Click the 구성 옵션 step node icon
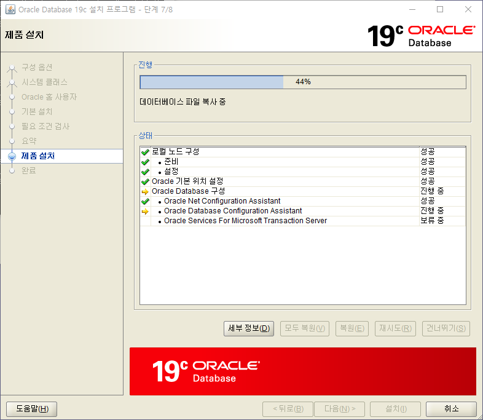 coord(12,68)
